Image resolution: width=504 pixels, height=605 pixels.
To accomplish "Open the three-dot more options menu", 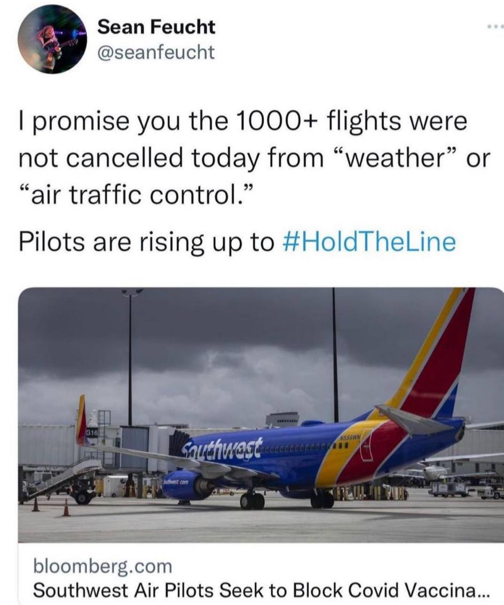I will coord(495,27).
